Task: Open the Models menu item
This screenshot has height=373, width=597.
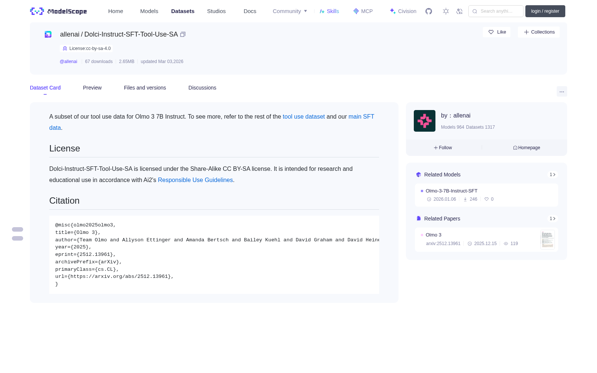Action: pos(149,11)
